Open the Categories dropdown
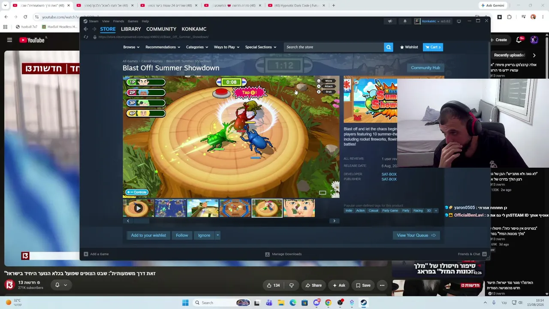 pos(197,47)
